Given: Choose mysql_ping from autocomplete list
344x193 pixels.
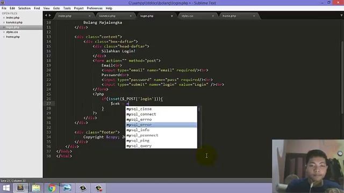Looking at the screenshot, I should 161,140.
